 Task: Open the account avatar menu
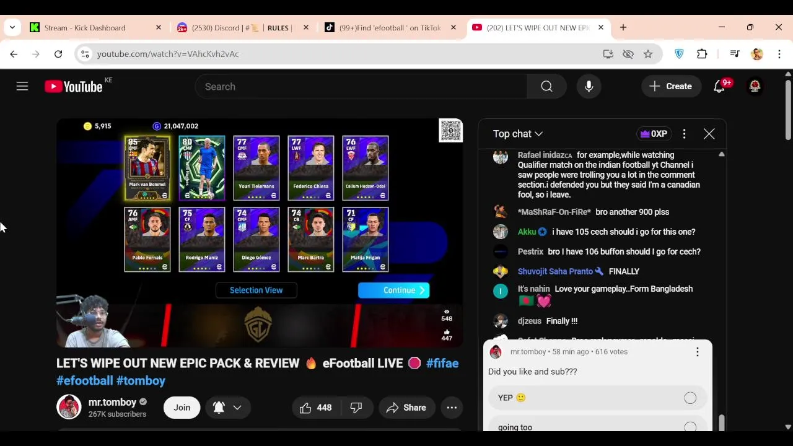(755, 87)
